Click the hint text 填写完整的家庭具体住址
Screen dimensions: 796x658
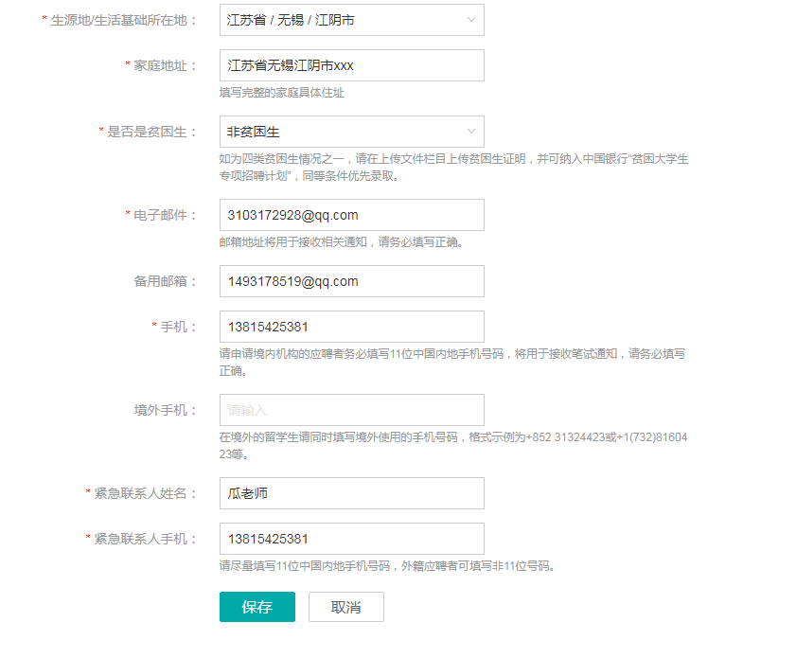[x=281, y=93]
